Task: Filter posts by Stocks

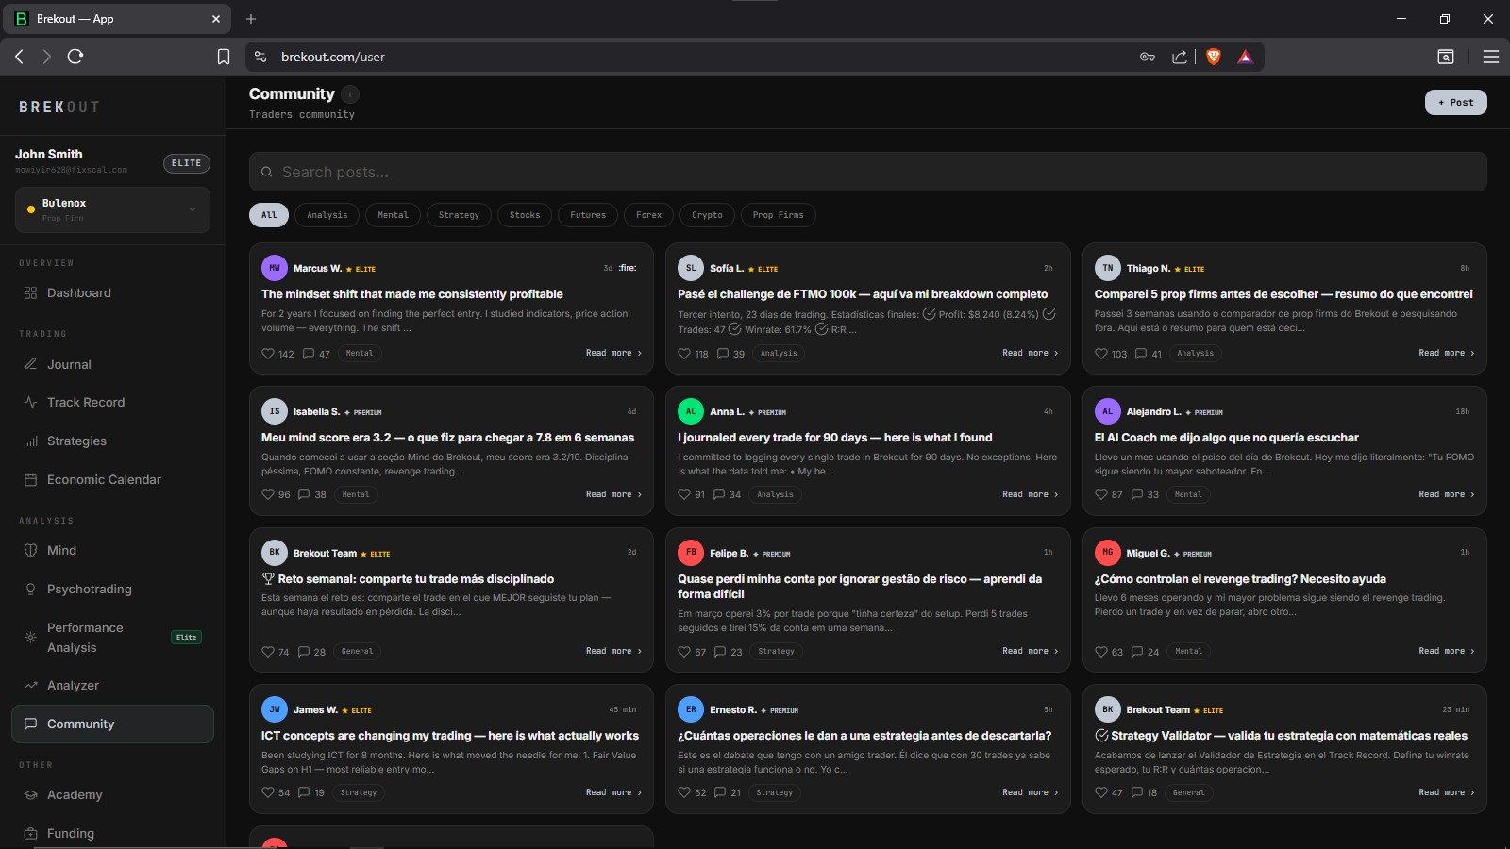Action: 525,215
